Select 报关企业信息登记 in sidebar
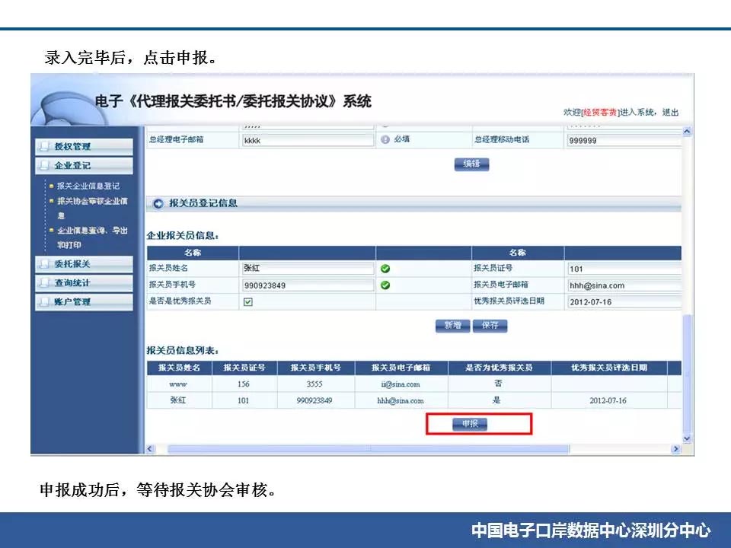The image size is (731, 548). pyautogui.click(x=88, y=186)
